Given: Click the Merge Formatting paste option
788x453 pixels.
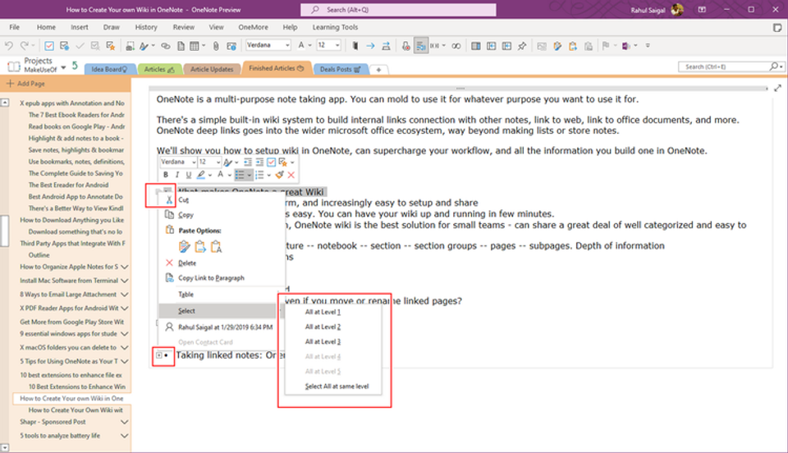Looking at the screenshot, I should coord(200,246).
